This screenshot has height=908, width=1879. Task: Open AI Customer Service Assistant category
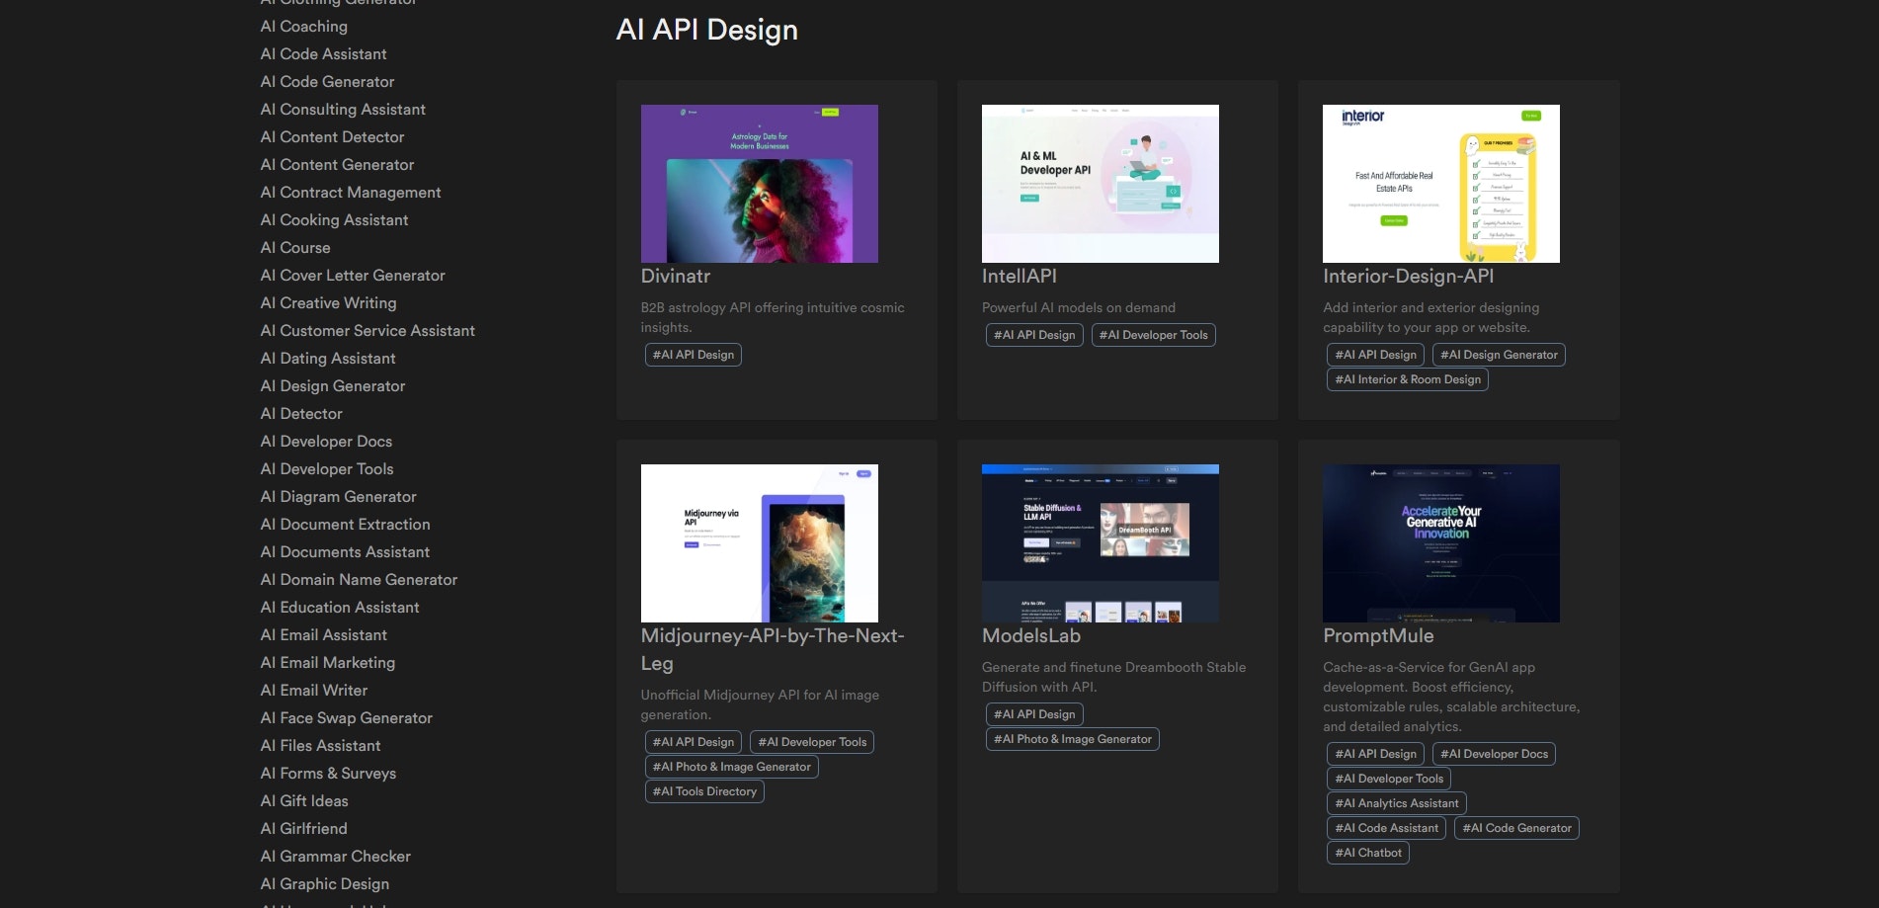tap(368, 331)
